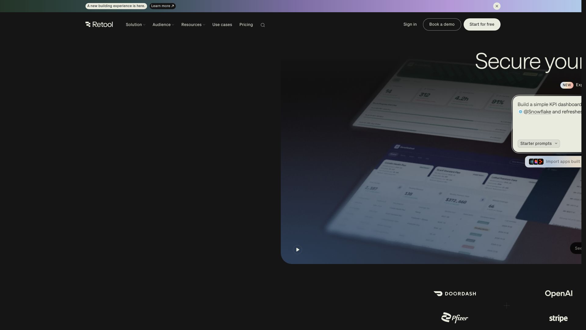The height and width of the screenshot is (330, 586).
Task: Click the page vertical scrollbar
Action: [x=584, y=165]
